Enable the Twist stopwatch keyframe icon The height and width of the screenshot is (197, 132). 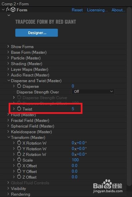[x=19, y=109]
